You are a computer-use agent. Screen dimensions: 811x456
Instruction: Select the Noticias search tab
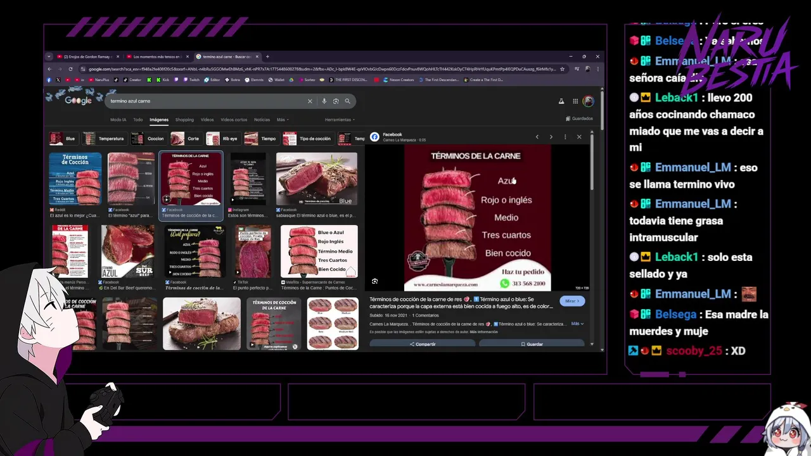[x=262, y=120]
